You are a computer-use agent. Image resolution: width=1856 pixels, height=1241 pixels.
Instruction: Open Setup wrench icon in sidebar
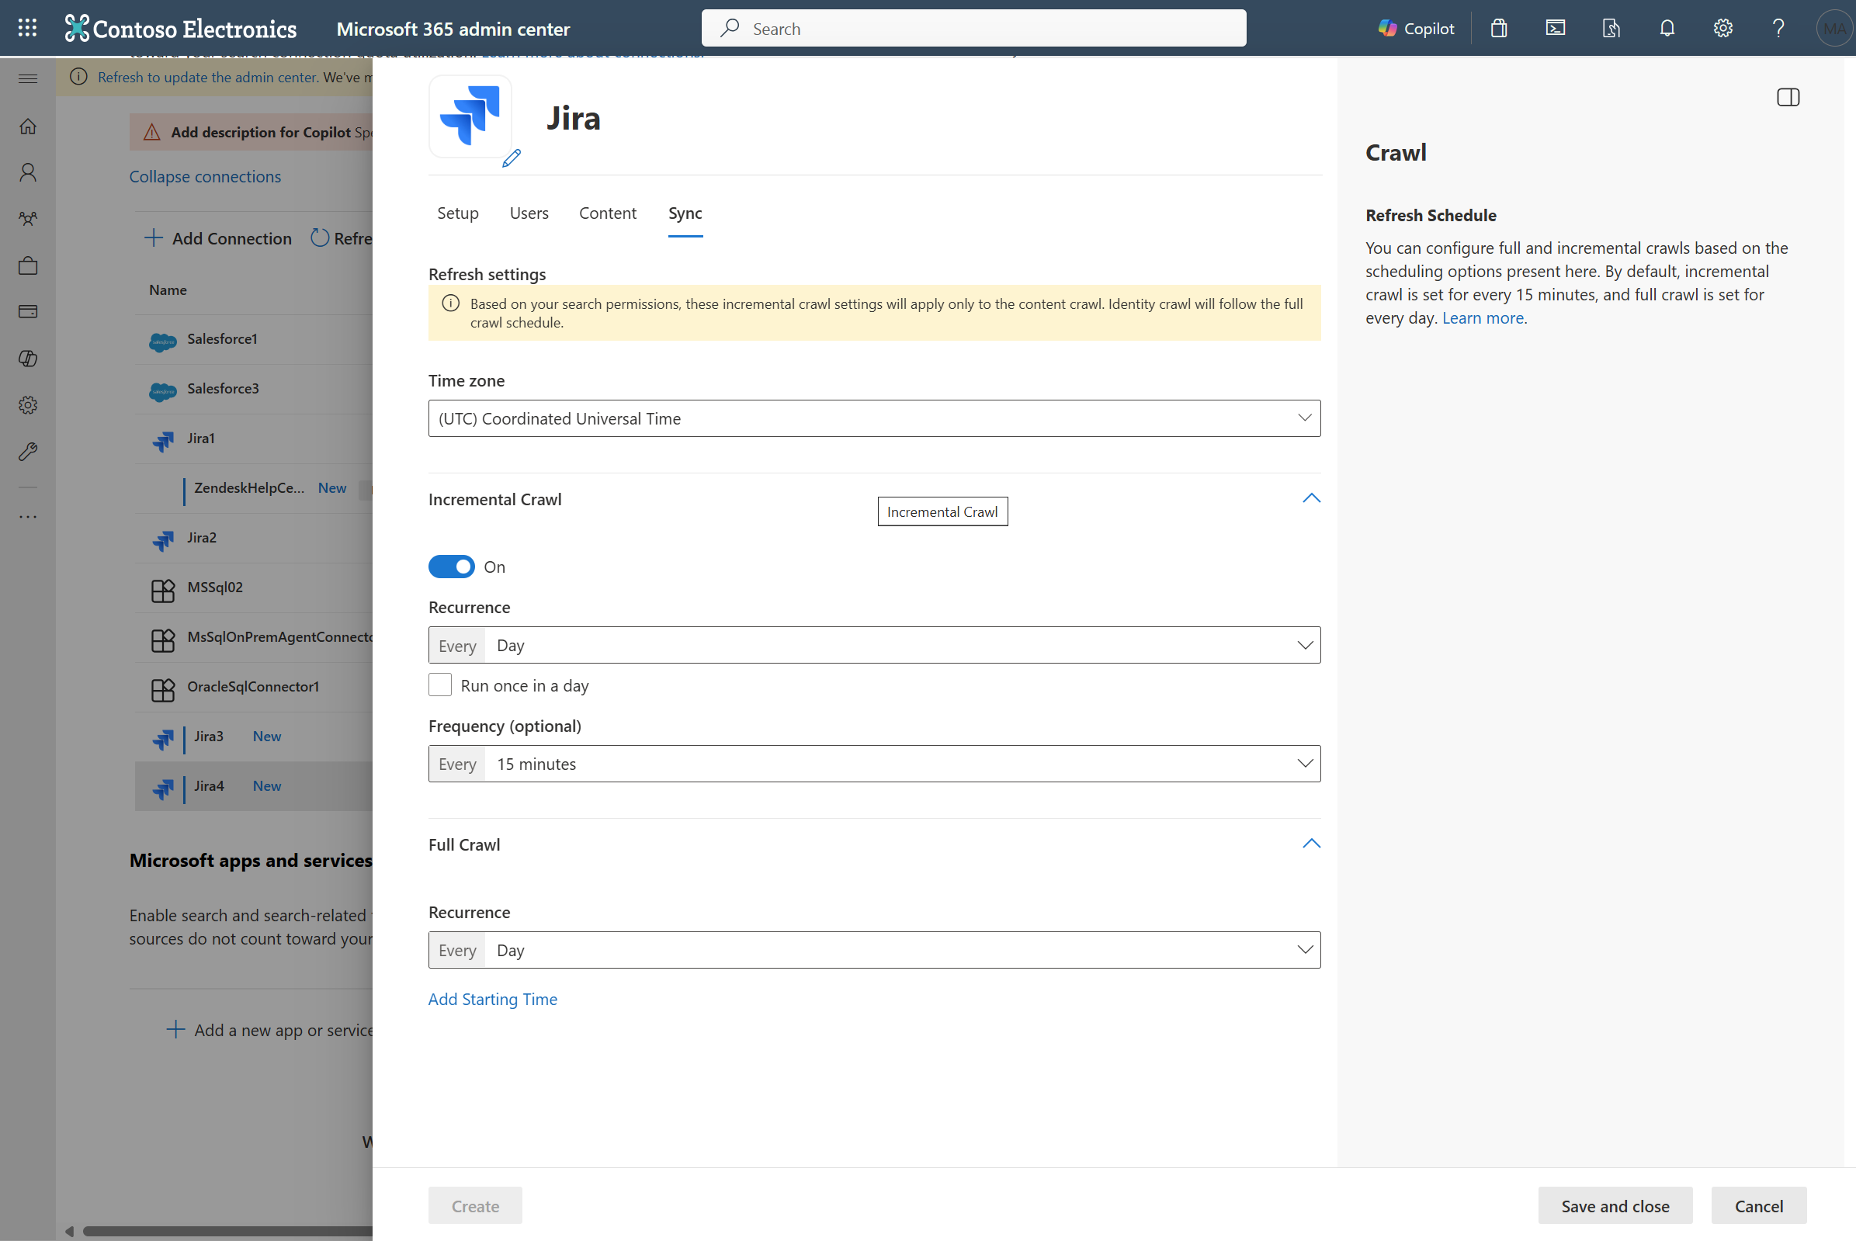[28, 451]
